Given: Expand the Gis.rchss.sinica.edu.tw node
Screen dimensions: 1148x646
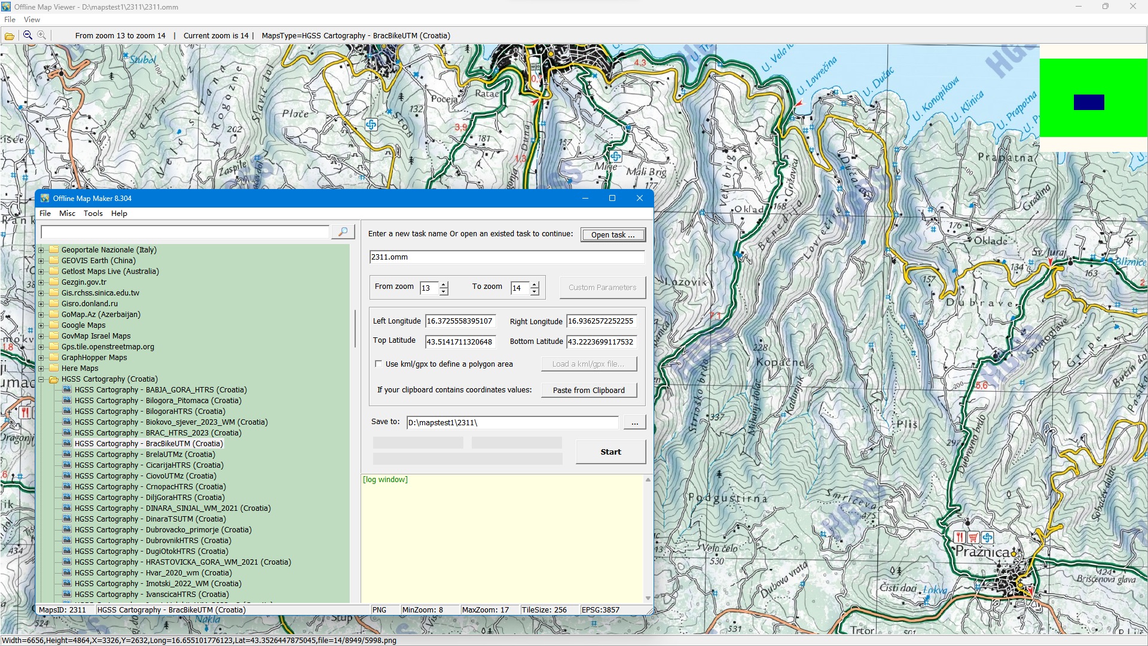Looking at the screenshot, I should click(41, 293).
